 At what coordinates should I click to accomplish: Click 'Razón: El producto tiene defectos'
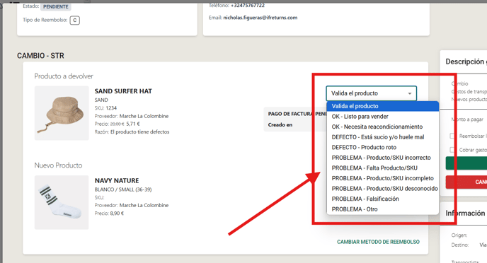coord(132,131)
